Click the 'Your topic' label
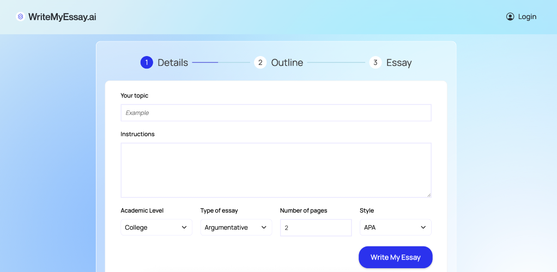Viewport: 557px width, 272px height. coord(134,96)
